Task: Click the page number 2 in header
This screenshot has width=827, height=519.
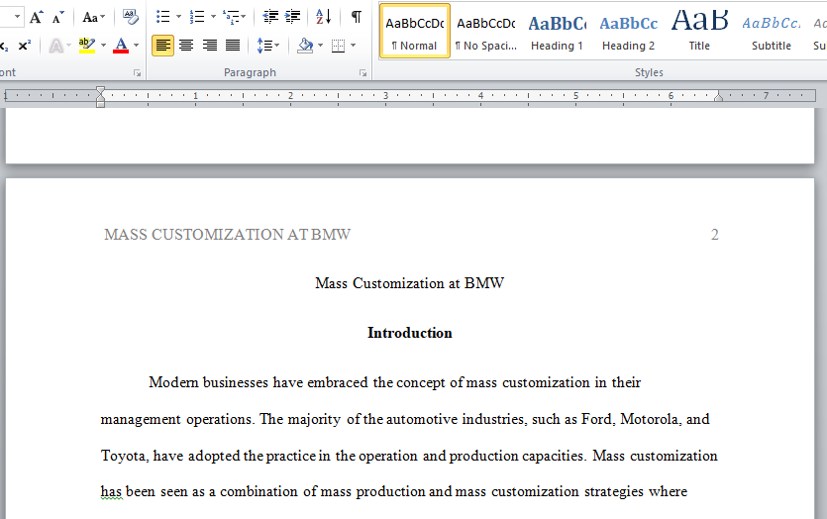Action: pos(715,234)
